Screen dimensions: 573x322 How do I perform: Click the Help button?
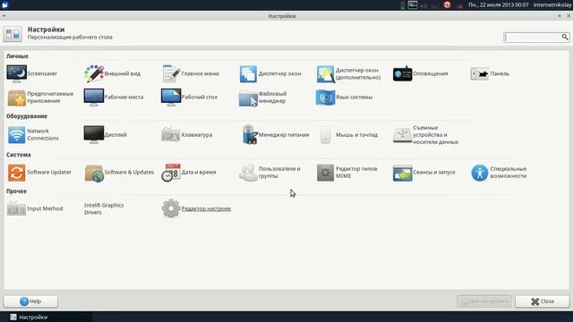click(30, 301)
